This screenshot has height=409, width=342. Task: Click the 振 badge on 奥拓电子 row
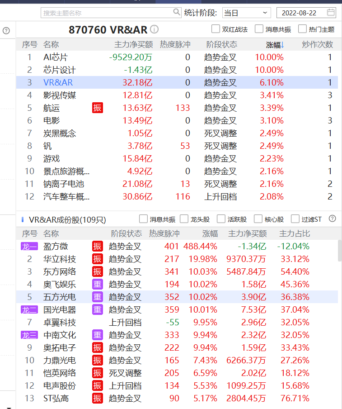(98, 348)
